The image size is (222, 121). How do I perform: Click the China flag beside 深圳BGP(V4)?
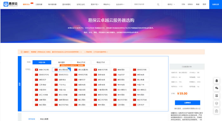coord(36,75)
